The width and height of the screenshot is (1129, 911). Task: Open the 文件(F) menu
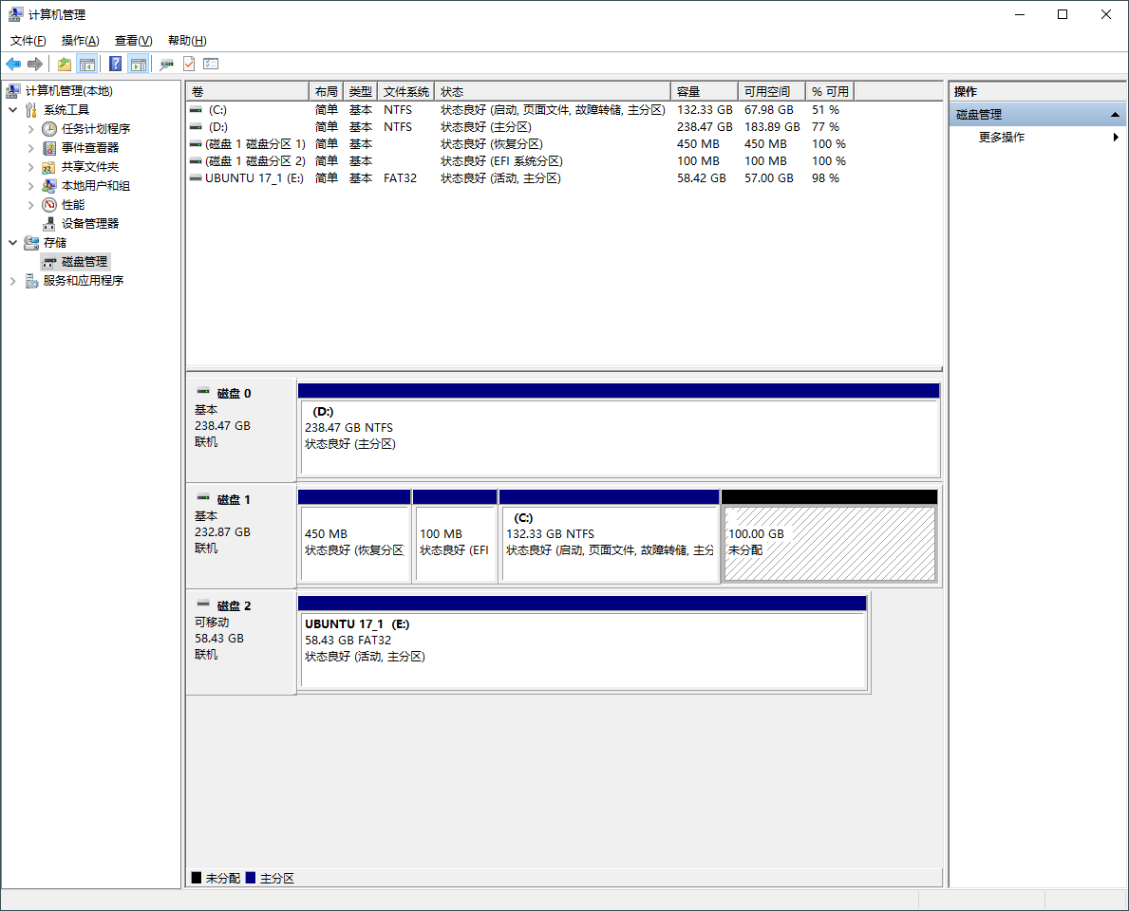click(28, 40)
